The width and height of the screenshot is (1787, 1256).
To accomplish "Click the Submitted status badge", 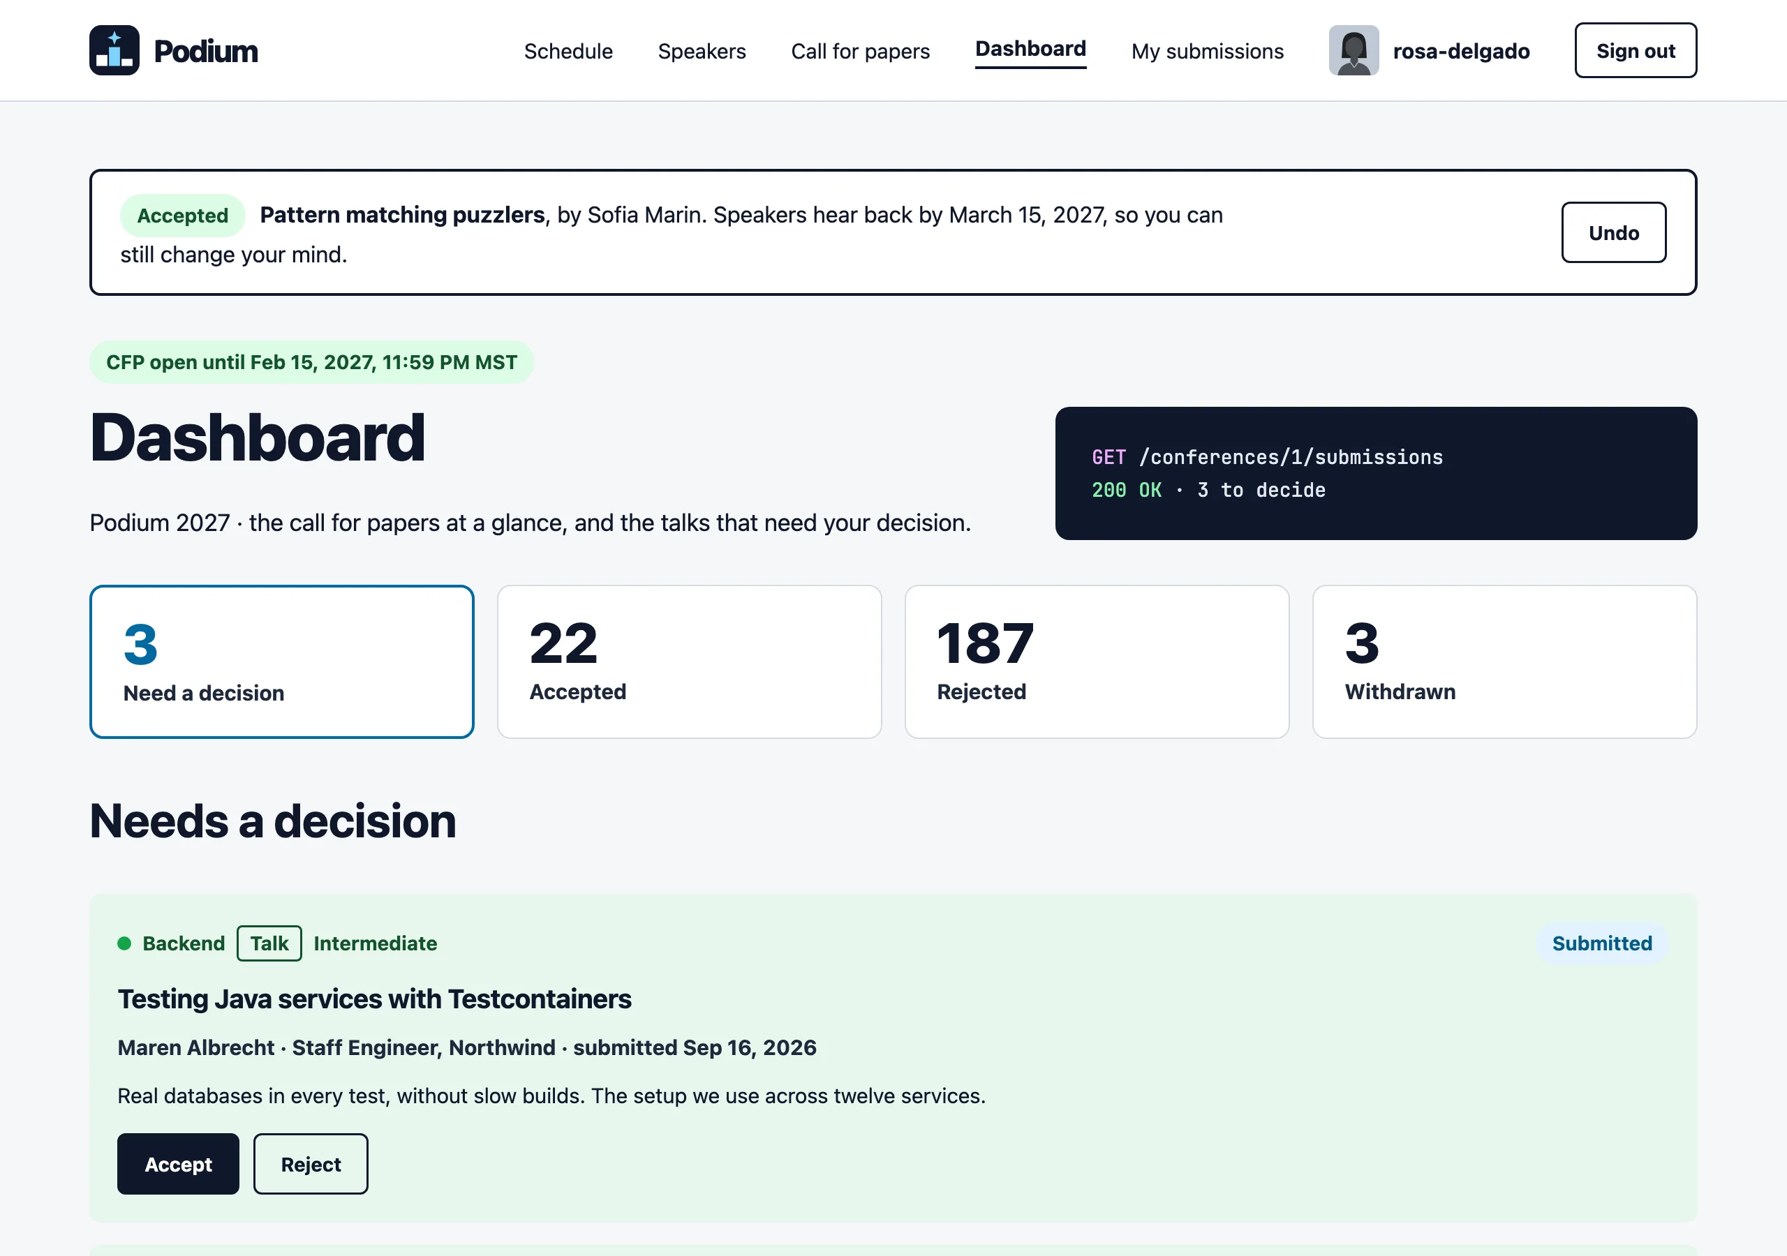I will [1602, 943].
